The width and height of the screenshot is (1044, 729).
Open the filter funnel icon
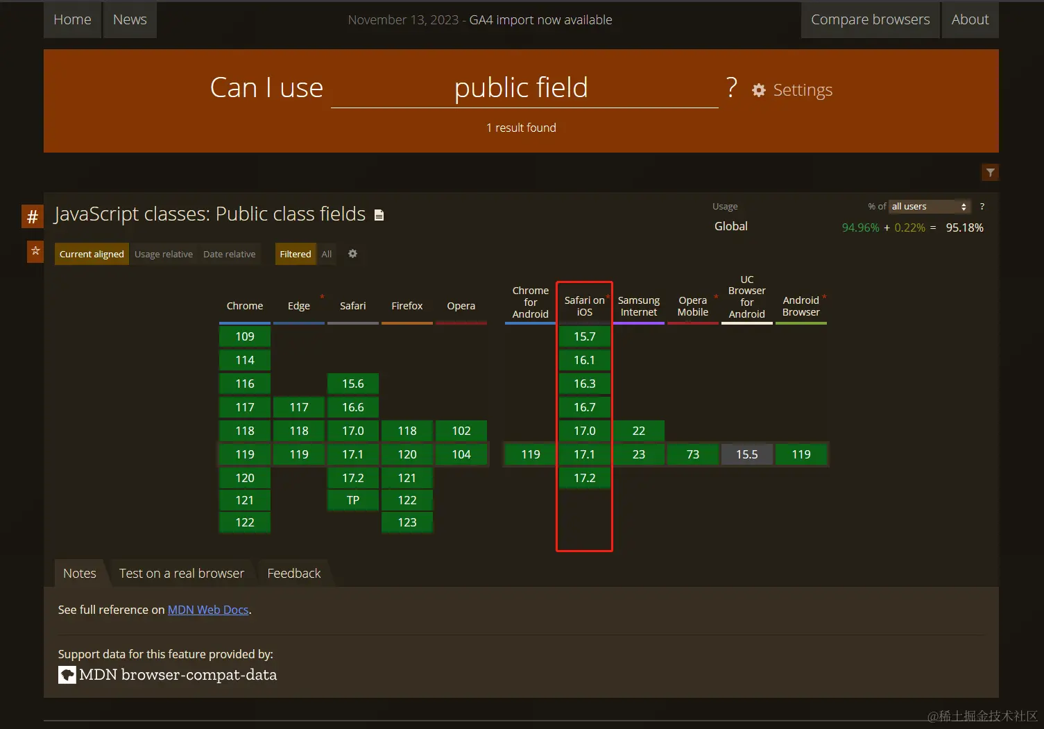point(990,172)
